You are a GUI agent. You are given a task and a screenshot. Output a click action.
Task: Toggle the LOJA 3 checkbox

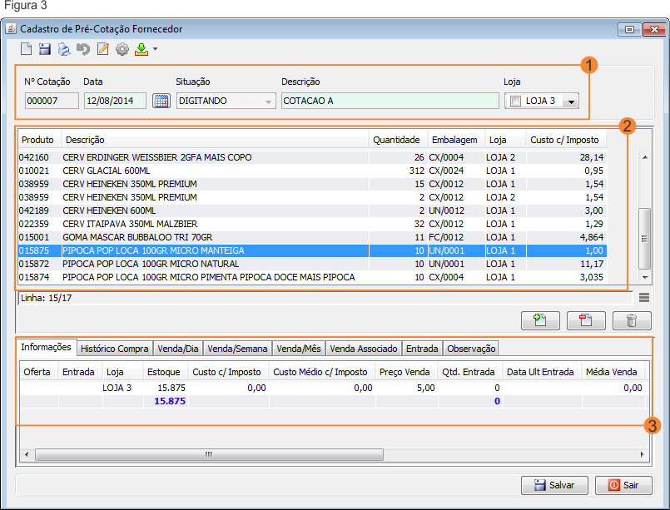tap(516, 102)
